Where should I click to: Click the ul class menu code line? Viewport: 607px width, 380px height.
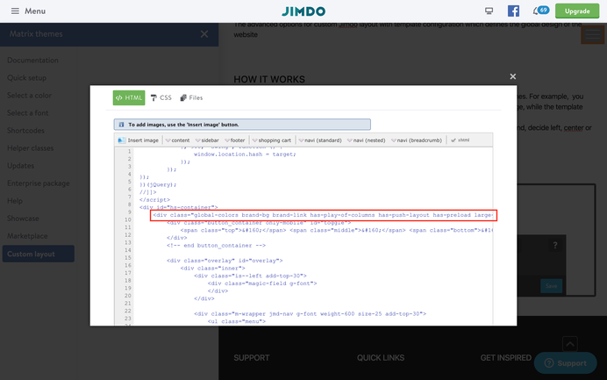pyautogui.click(x=237, y=321)
